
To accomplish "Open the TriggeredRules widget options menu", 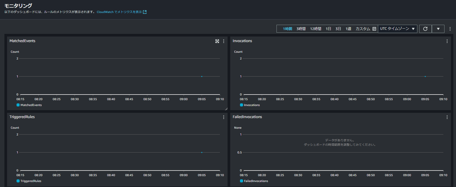I will (x=223, y=117).
